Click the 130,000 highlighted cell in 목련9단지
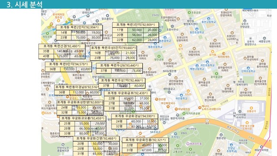This screenshot has width=277, height=156. tap(68, 69)
